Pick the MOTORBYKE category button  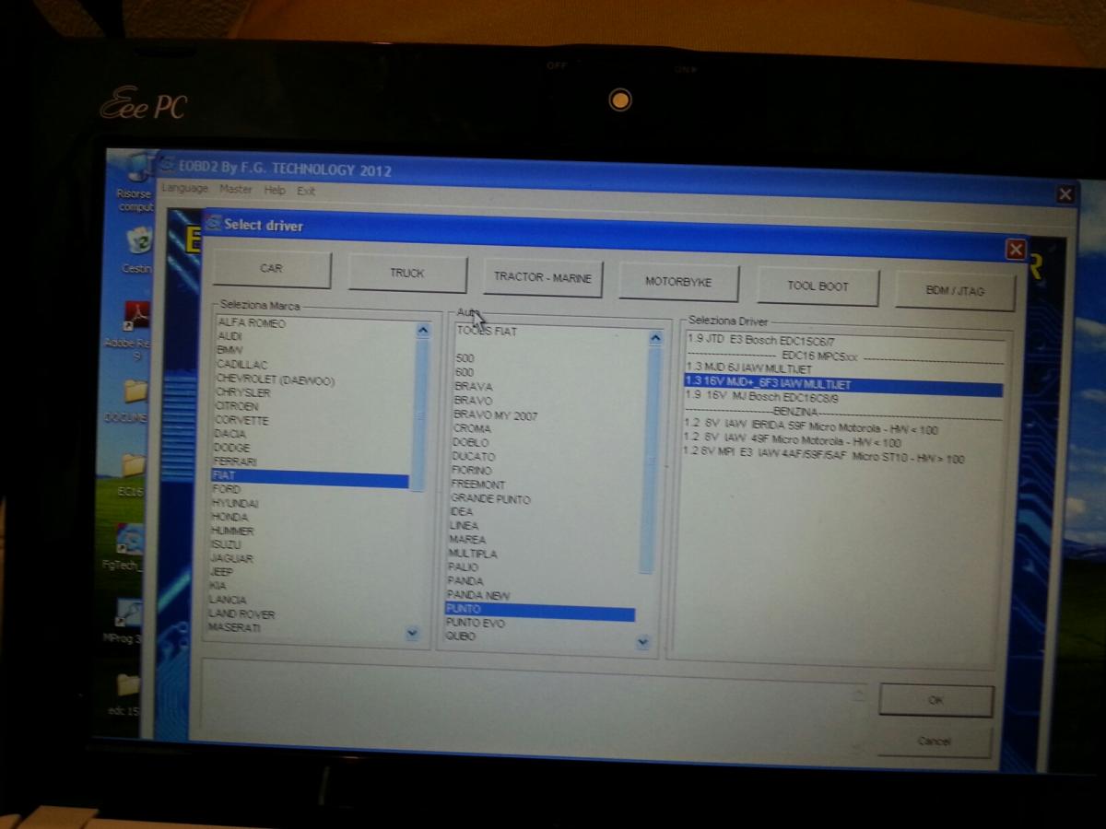tap(678, 282)
